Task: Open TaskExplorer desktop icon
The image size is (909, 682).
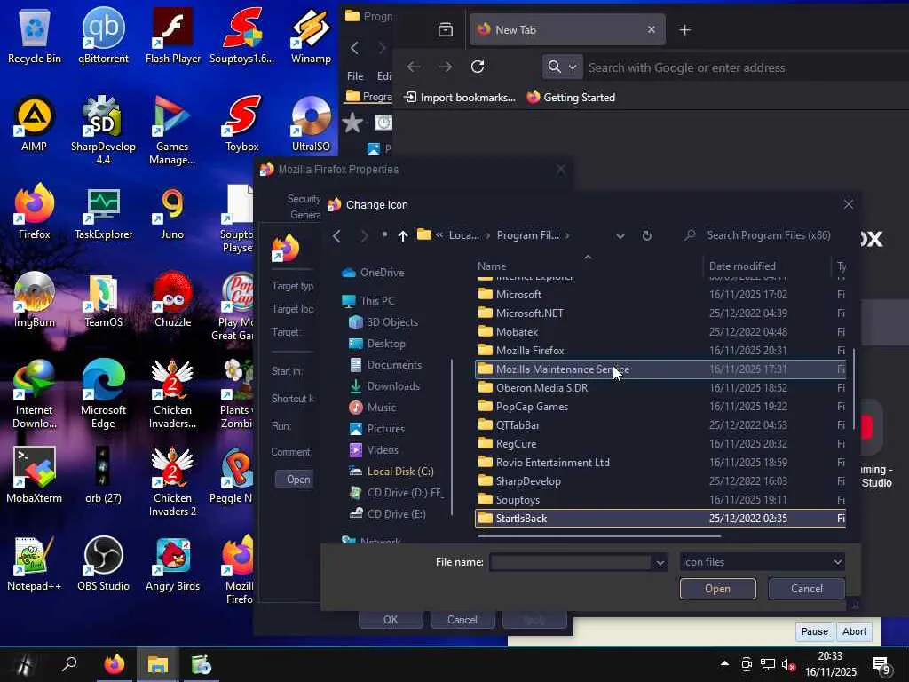Action: tap(103, 213)
